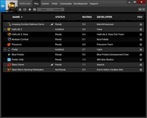The width and height of the screenshot is (147, 118).
Task: Sort list by RATING column
Action: pyautogui.click(x=87, y=17)
